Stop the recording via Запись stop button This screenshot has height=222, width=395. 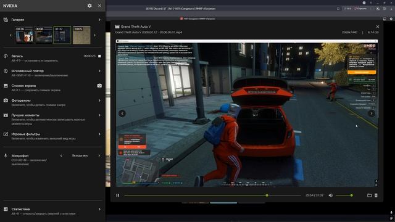pyautogui.click(x=99, y=56)
